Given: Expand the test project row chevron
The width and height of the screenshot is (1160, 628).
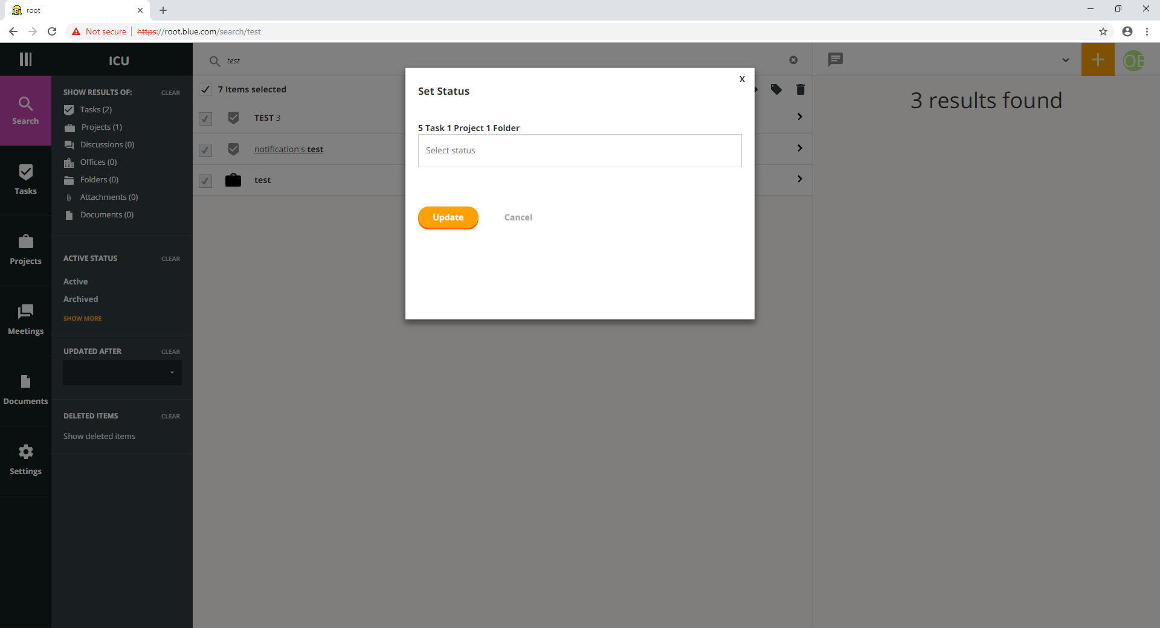Looking at the screenshot, I should pyautogui.click(x=800, y=179).
